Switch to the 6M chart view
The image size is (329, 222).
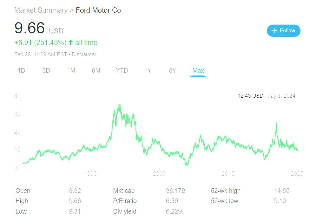coord(96,70)
